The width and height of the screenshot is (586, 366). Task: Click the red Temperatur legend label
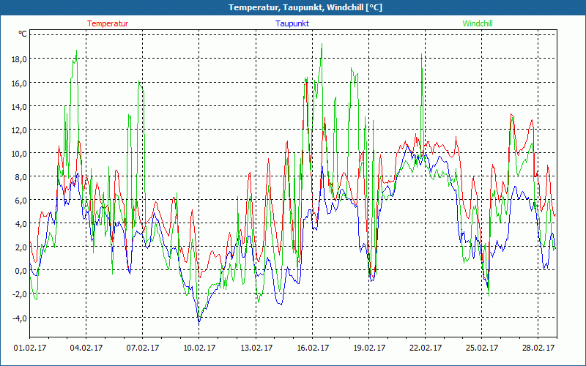[108, 23]
